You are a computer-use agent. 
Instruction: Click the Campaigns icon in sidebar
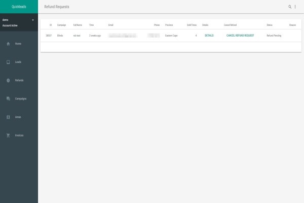click(8, 98)
